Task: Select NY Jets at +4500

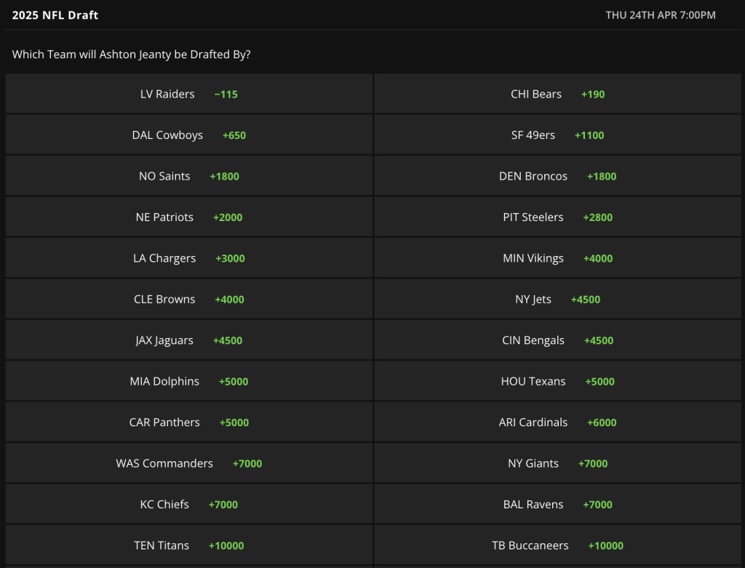Action: 559,298
